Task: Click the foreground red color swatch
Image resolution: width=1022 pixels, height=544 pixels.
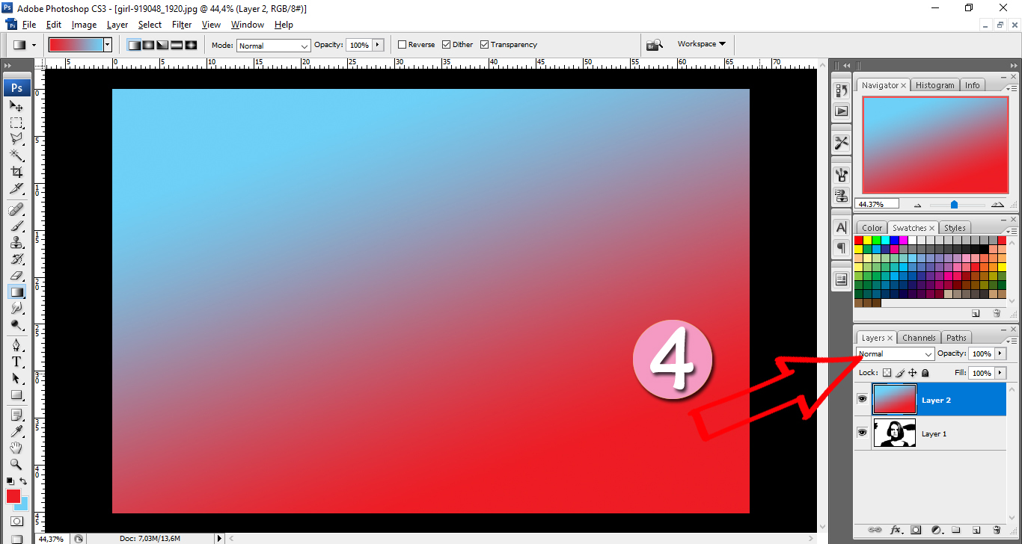Action: (13, 495)
